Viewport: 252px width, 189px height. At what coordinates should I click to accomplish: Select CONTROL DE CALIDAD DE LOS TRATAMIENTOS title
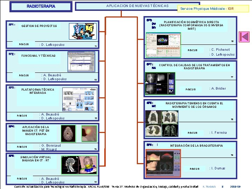click(195, 66)
